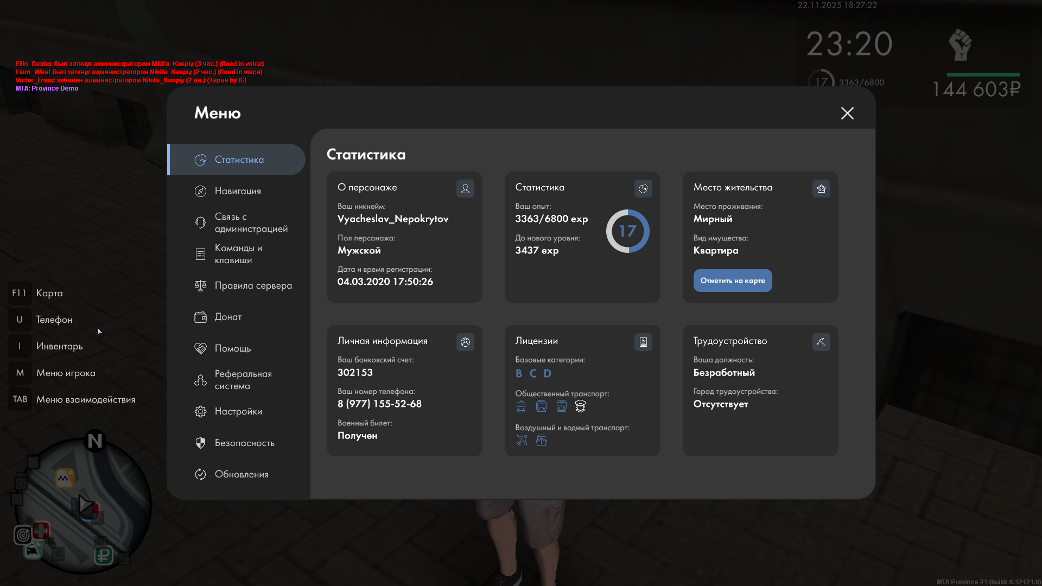Click the boat license icon

(541, 440)
